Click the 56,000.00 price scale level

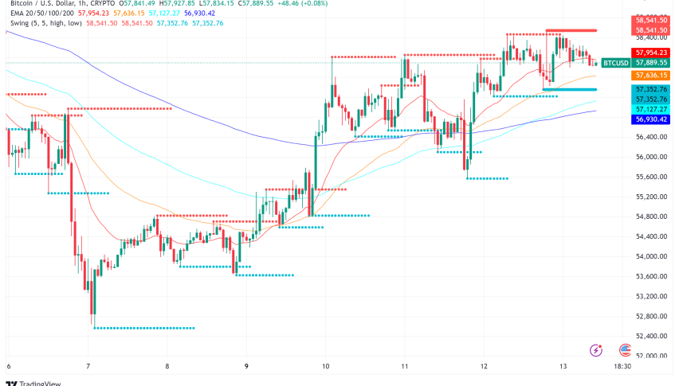pyautogui.click(x=650, y=157)
